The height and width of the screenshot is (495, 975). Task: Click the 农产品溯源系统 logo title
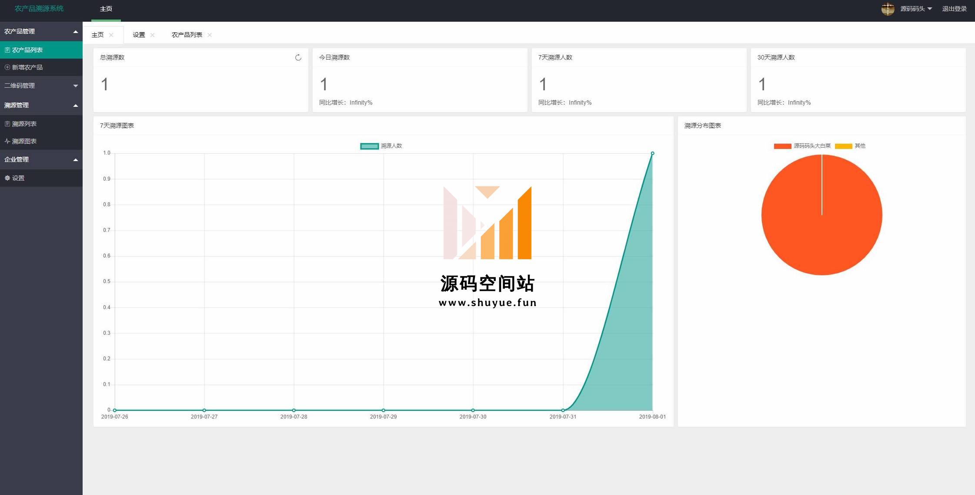tap(39, 9)
